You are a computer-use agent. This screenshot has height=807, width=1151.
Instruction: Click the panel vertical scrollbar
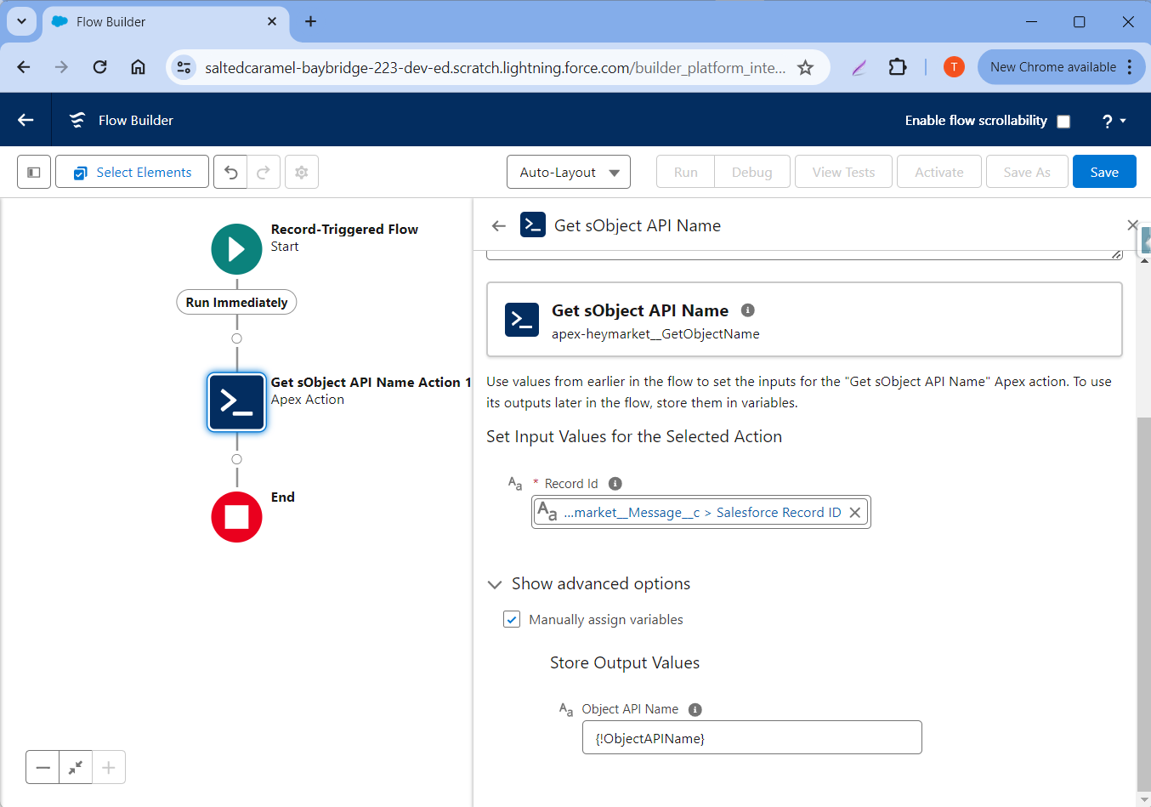pos(1143,604)
